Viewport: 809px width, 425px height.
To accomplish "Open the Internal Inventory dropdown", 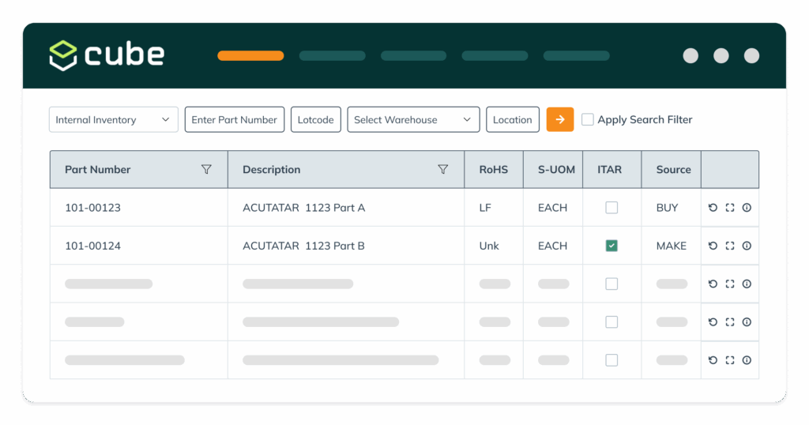I will coord(113,120).
